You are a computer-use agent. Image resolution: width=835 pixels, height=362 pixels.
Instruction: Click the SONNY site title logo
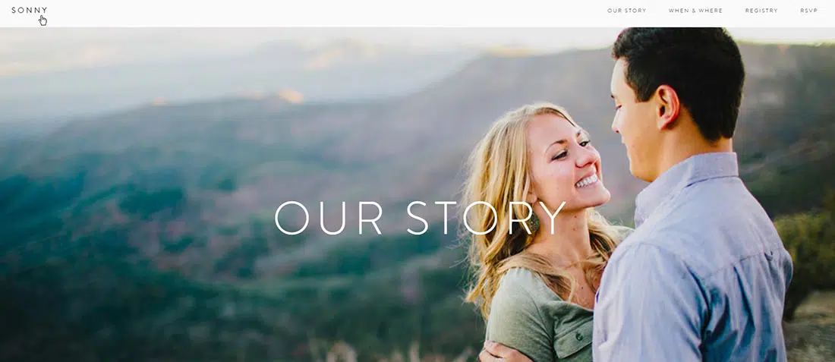click(30, 10)
